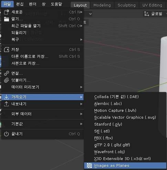Image resolution: width=167 pixels, height=170 pixels.
Task: Choose 끝내기 to quit Blender
Action: [x=42, y=134]
